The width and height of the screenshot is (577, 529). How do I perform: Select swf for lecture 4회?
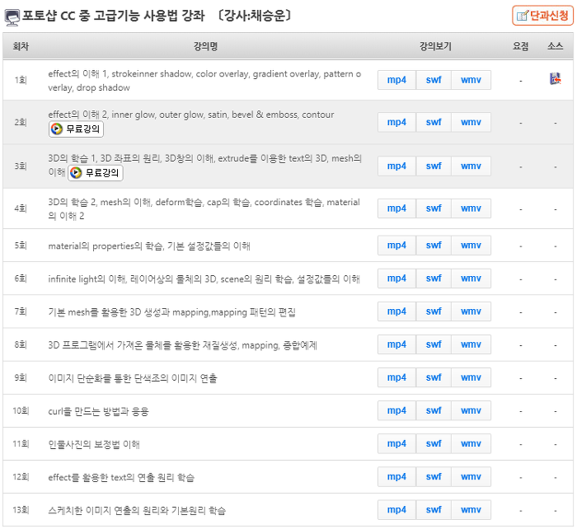(x=434, y=208)
